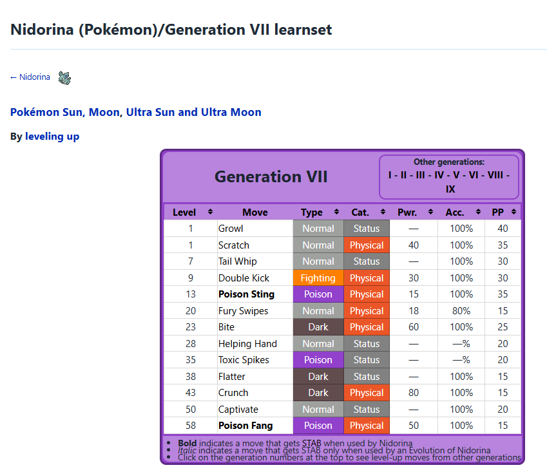The width and height of the screenshot is (547, 472).
Task: Open the Moon game link
Action: pos(104,112)
